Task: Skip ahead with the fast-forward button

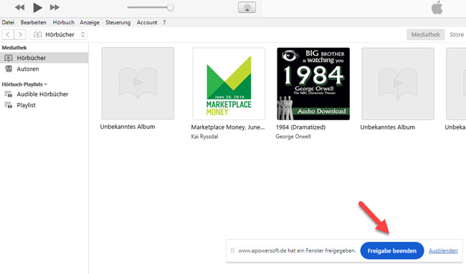Action: pos(54,7)
